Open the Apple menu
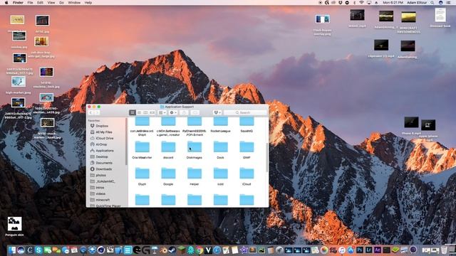Viewport: 456px width, 256px height. click(x=6, y=3)
